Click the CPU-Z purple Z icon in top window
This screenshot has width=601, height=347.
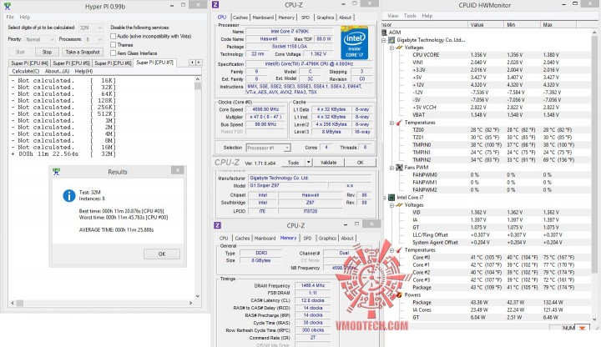215,5
